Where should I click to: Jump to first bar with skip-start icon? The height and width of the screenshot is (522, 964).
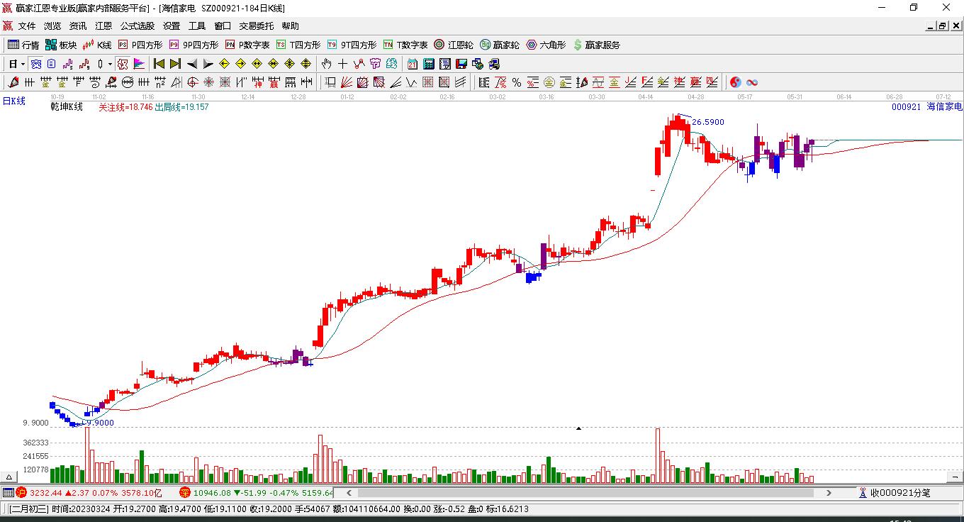[x=159, y=64]
